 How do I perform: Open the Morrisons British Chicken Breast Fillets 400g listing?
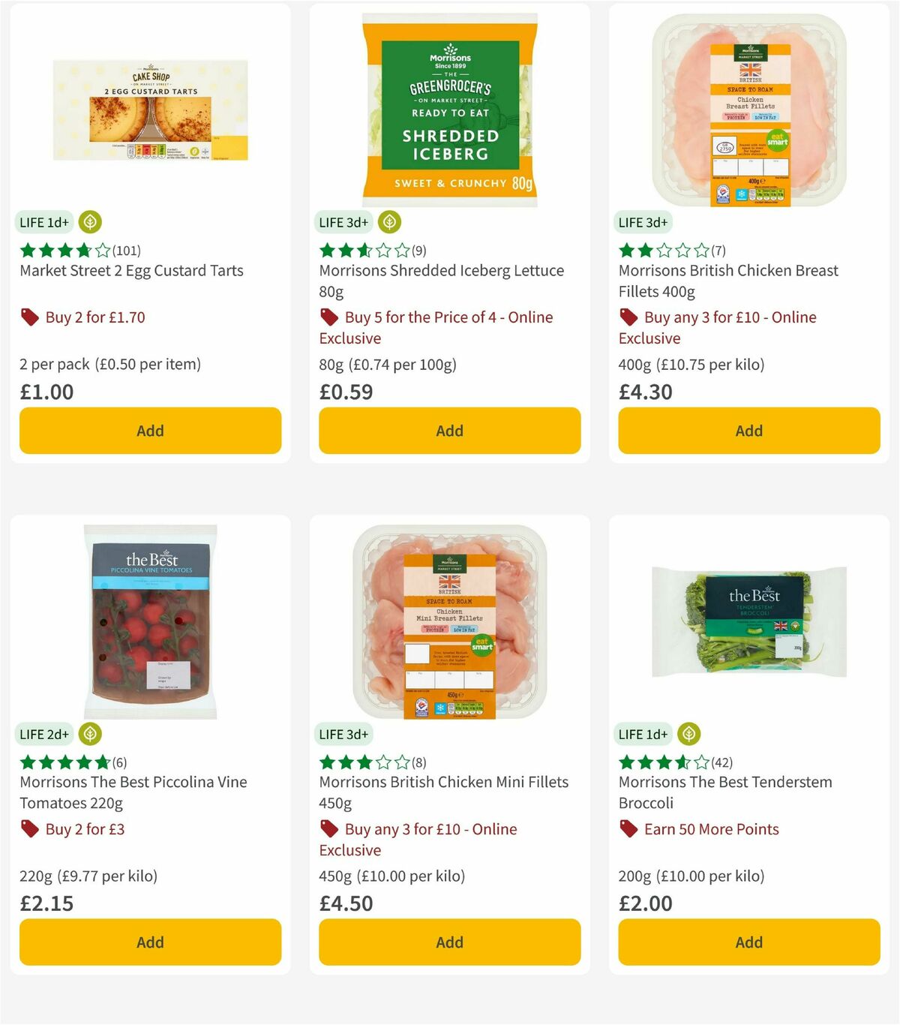tap(728, 281)
